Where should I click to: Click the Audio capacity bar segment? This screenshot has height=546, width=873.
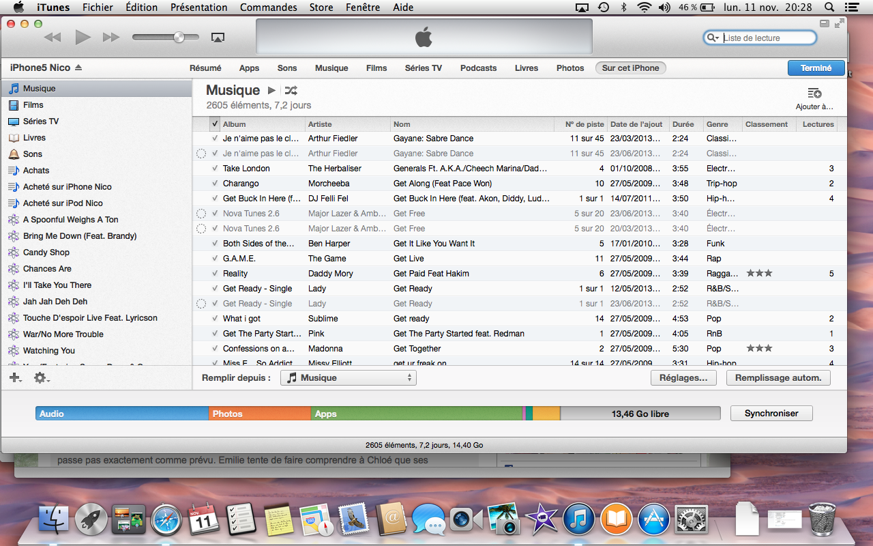(x=122, y=414)
